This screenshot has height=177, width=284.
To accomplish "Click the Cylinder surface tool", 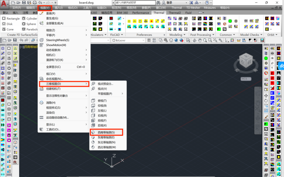I will tap(30, 18).
